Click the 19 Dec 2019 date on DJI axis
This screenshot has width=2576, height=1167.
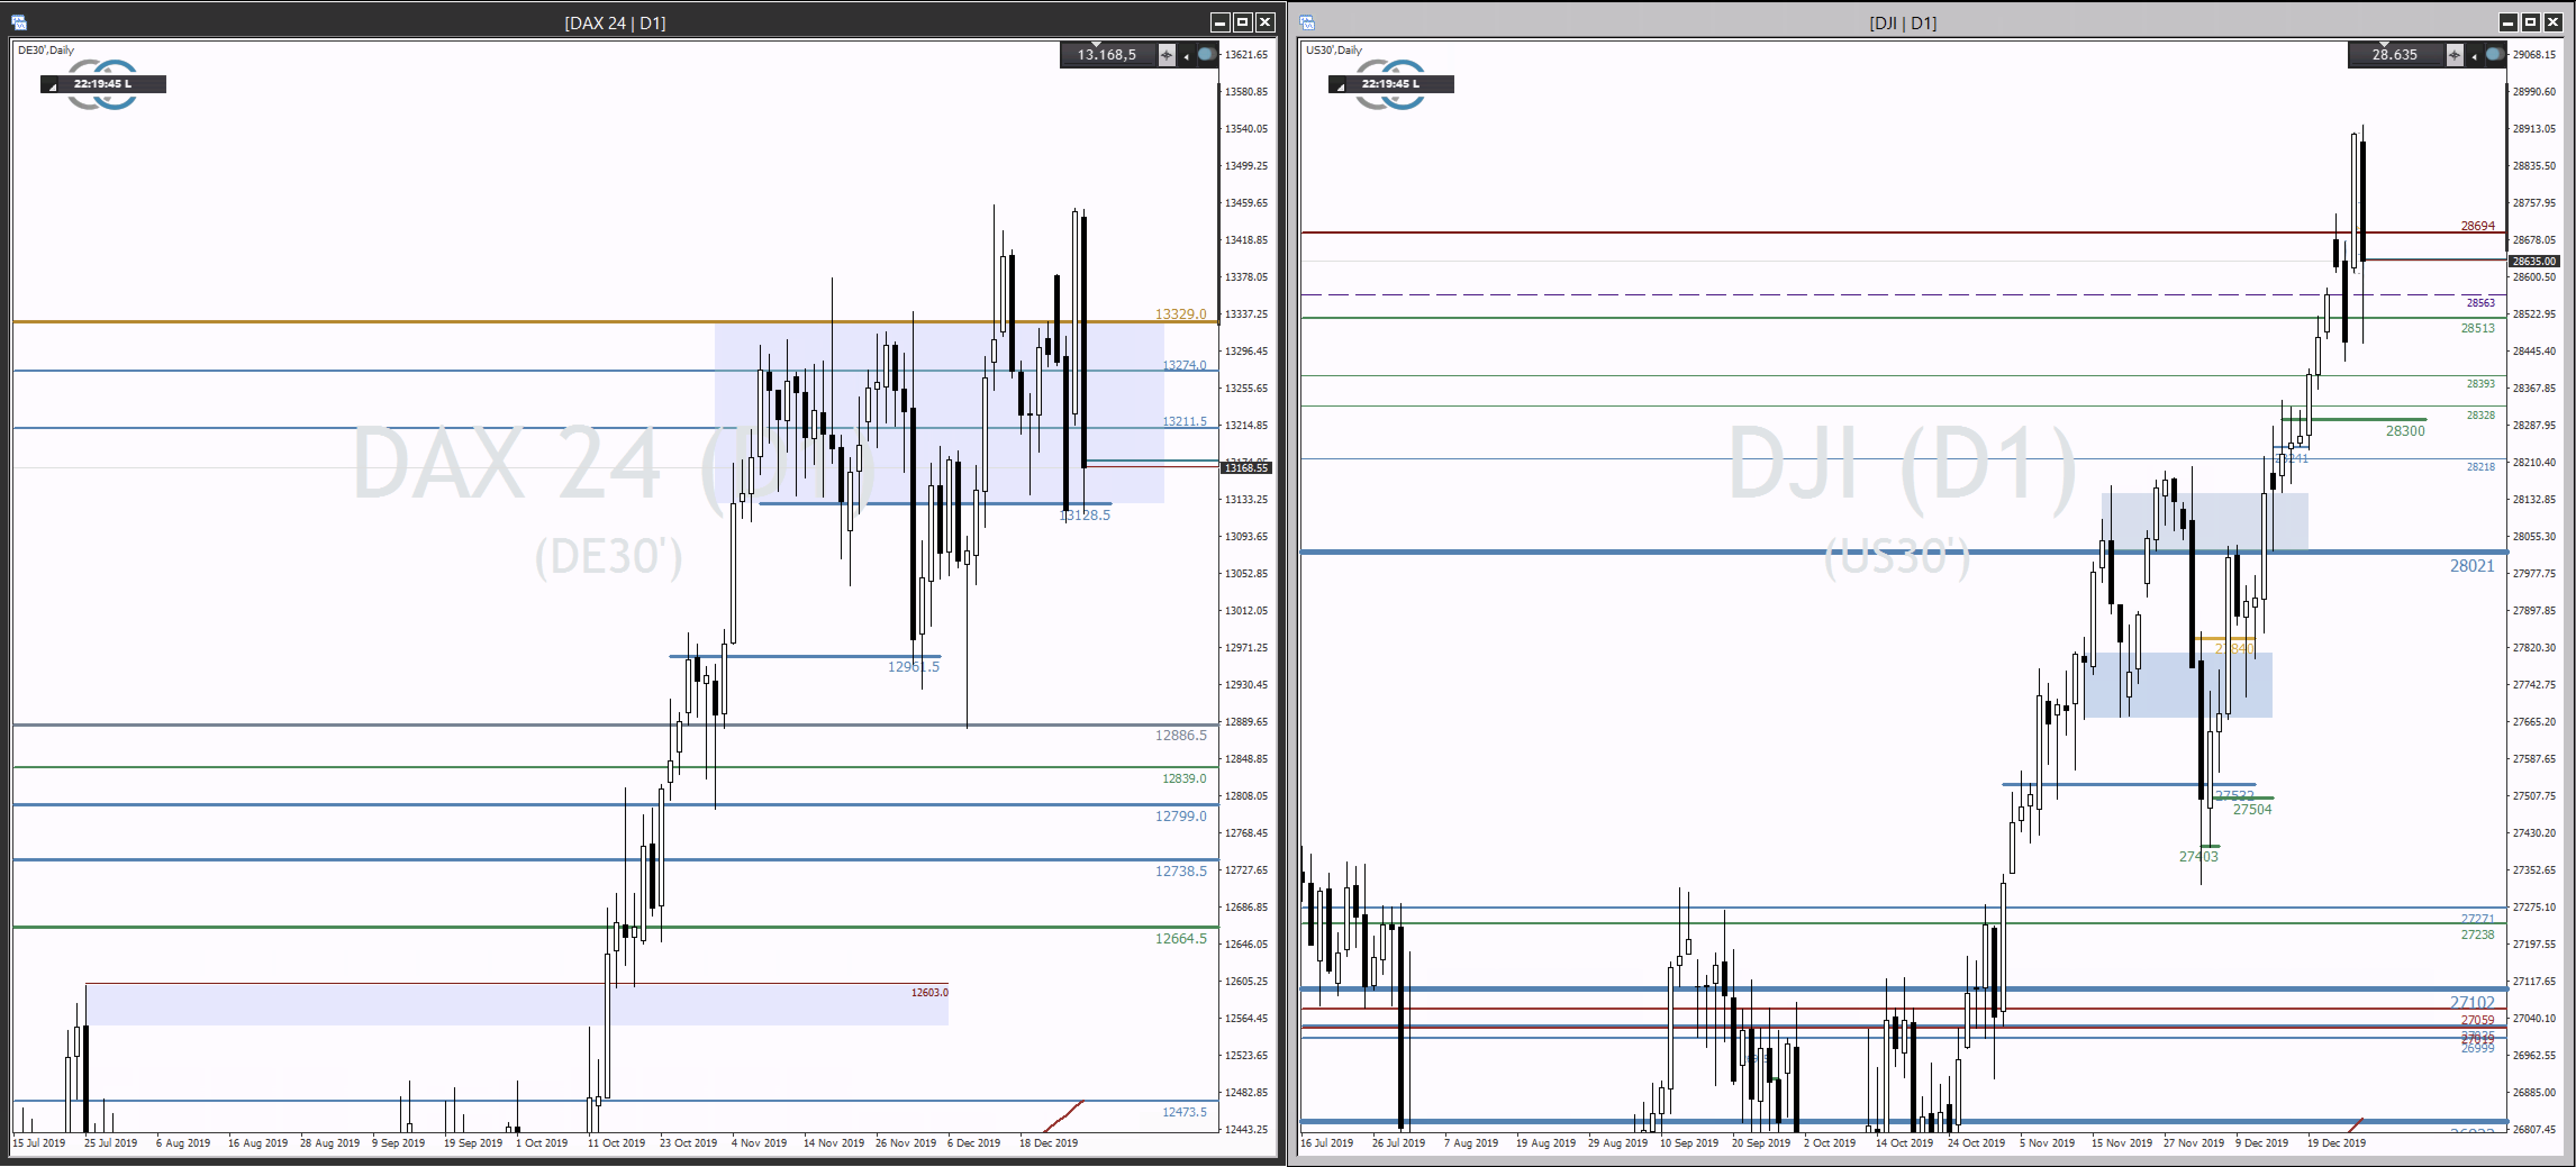pos(2336,1143)
